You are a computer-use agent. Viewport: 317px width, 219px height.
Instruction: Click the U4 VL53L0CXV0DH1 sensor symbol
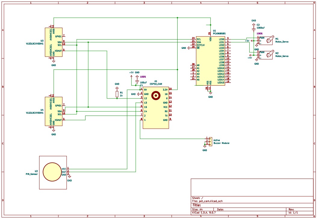click(x=54, y=111)
